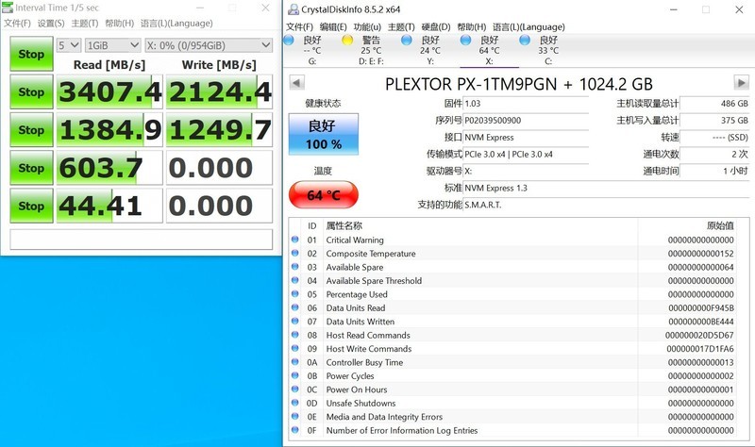This screenshot has height=447, width=755.
Task: Open 硬盘(D) menu in CrystalDiskInfo
Action: pyautogui.click(x=436, y=27)
